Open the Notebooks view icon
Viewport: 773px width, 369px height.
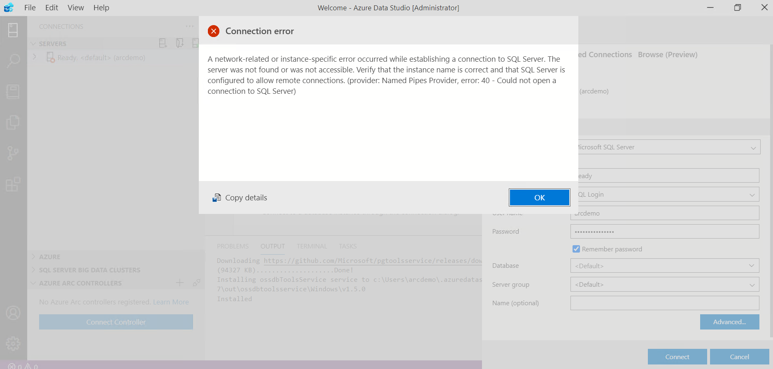pos(13,91)
